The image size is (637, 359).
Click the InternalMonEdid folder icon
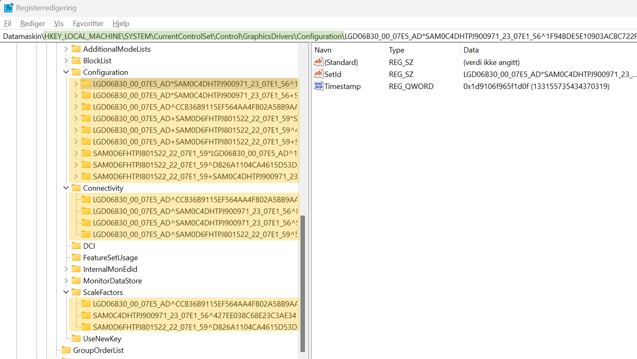[x=76, y=269]
